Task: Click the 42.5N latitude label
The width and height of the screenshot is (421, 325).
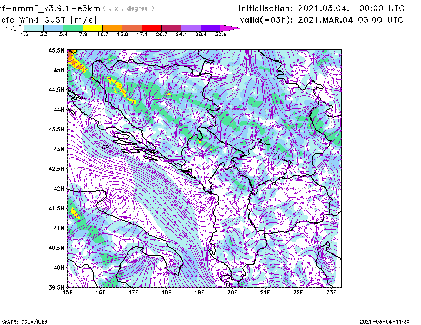Action: pyautogui.click(x=56, y=169)
